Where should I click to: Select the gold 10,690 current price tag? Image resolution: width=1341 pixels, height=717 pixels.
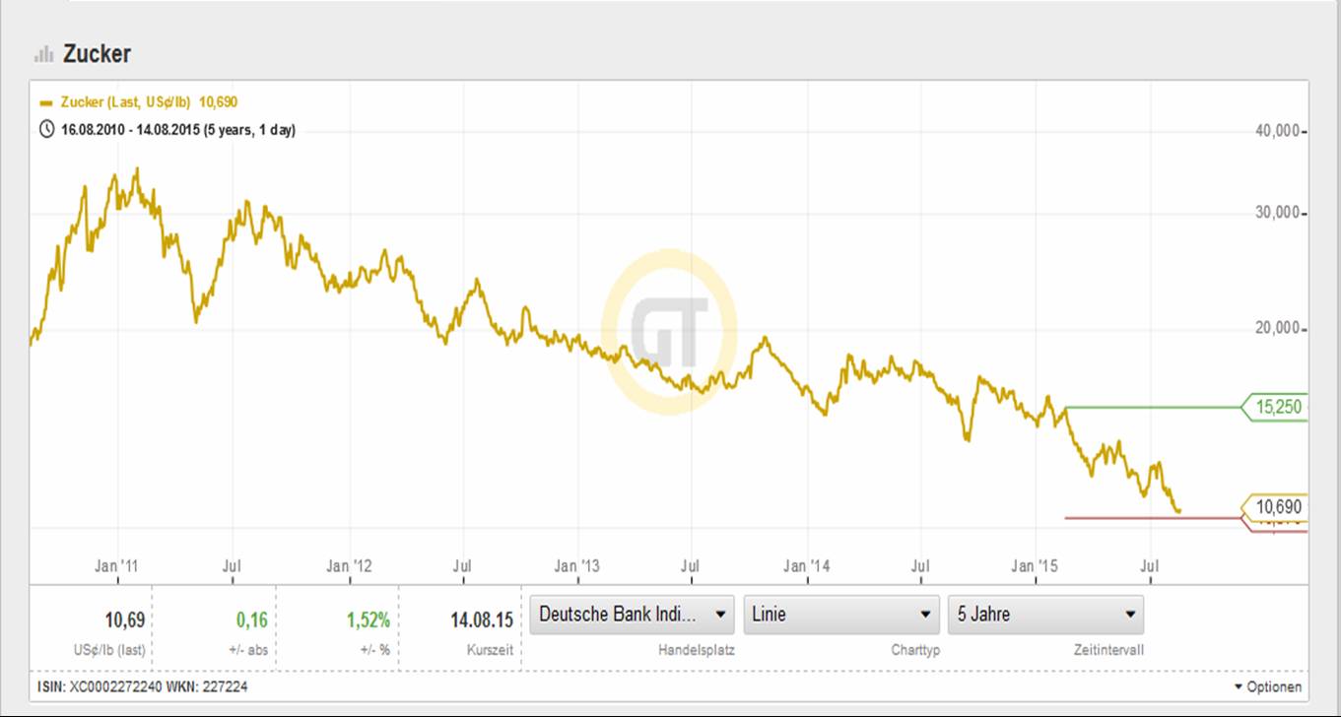coord(1278,507)
